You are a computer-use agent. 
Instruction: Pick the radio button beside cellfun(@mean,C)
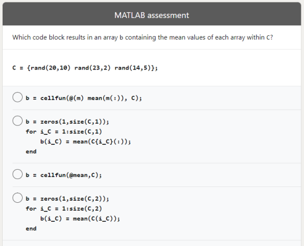(17, 174)
